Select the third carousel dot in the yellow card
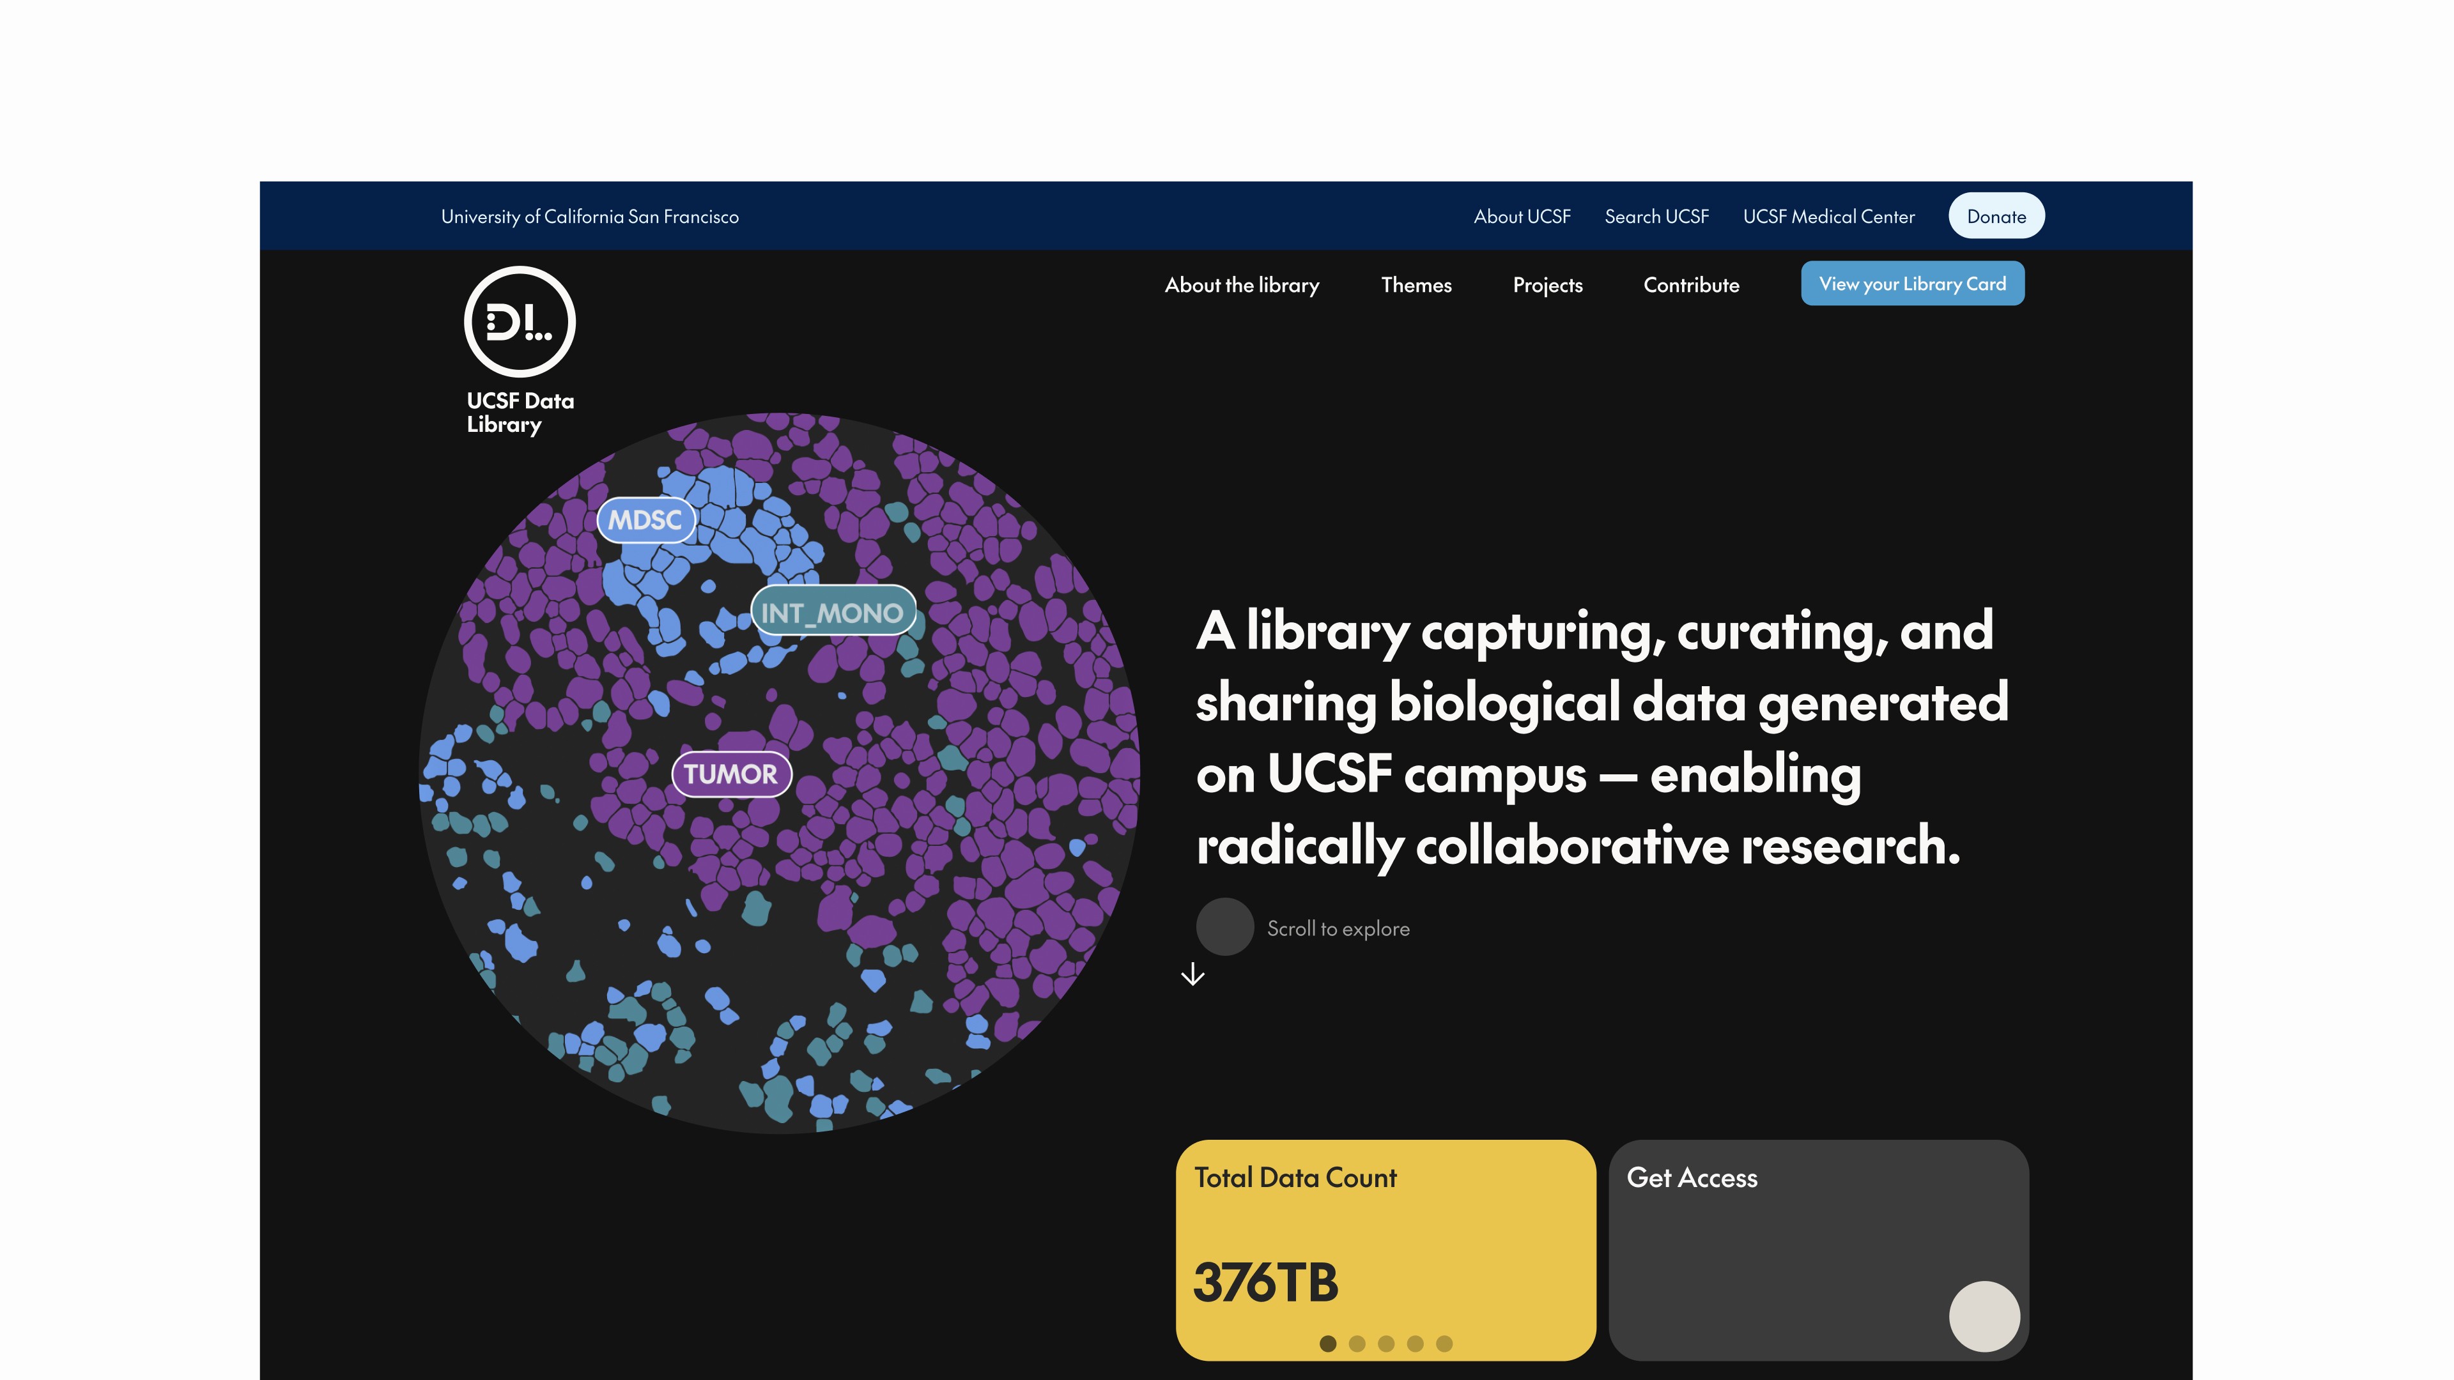2454x1380 pixels. (1386, 1344)
